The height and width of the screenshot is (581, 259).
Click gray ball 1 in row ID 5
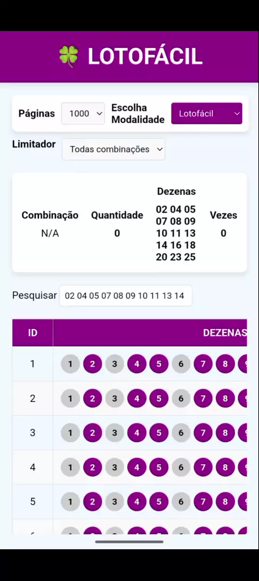click(x=70, y=502)
